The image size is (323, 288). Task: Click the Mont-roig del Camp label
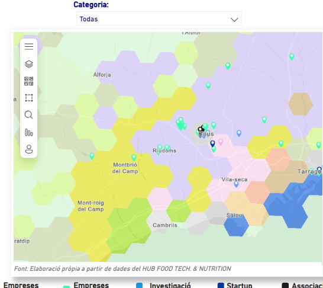[91, 206]
